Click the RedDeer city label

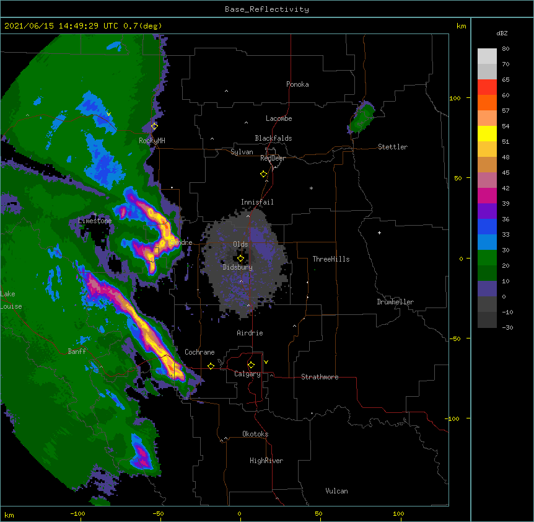tap(273, 158)
